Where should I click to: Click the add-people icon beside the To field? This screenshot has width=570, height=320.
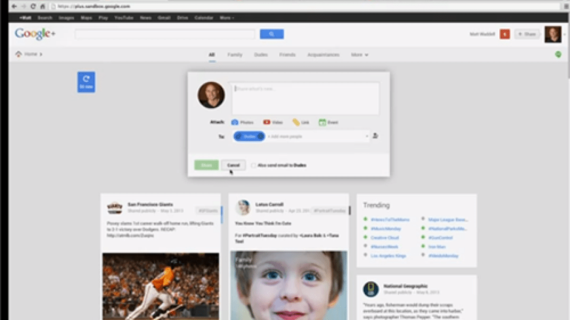tap(375, 136)
